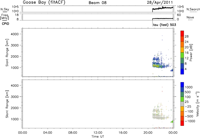200x138 pixels.
Task: Click the 'Beam 08' label
Action: click(x=97, y=3)
